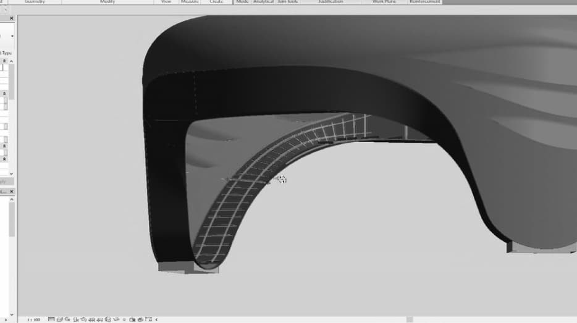
Task: Click the Work Plane ribbon panel label
Action: 384,2
